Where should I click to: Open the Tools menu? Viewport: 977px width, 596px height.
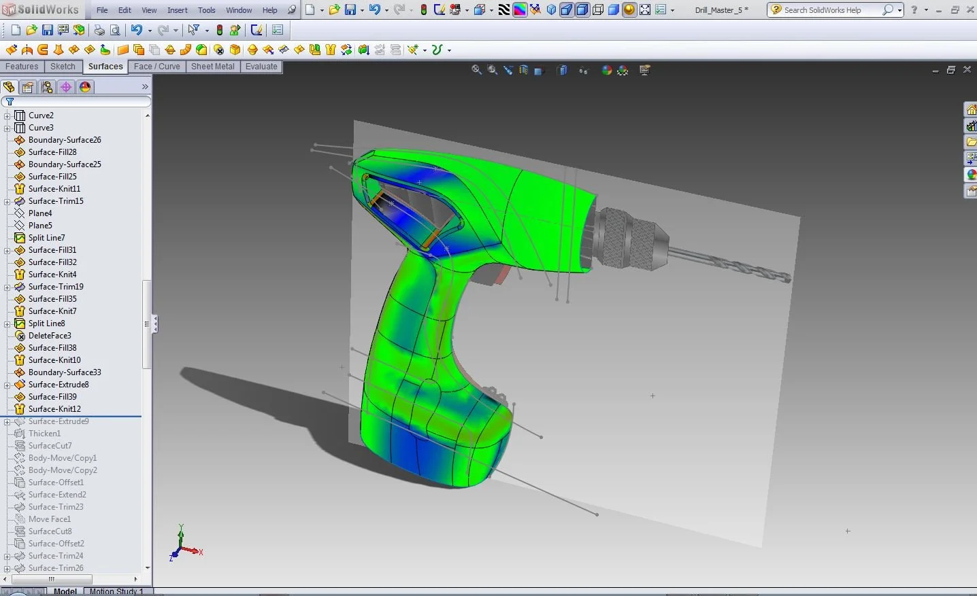tap(207, 10)
